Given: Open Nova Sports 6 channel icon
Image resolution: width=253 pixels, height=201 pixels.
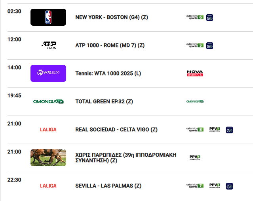Looking at the screenshot, I should (x=195, y=73).
